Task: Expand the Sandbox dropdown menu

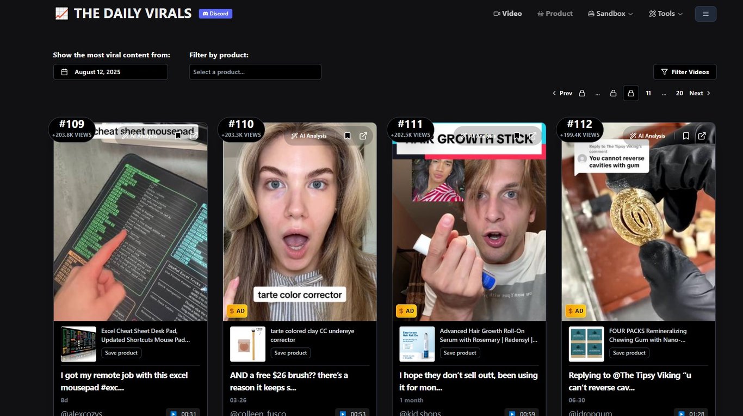Action: [x=610, y=14]
